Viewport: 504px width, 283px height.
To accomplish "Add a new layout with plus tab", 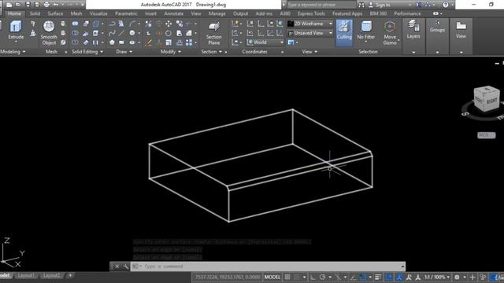I will 70,275.
